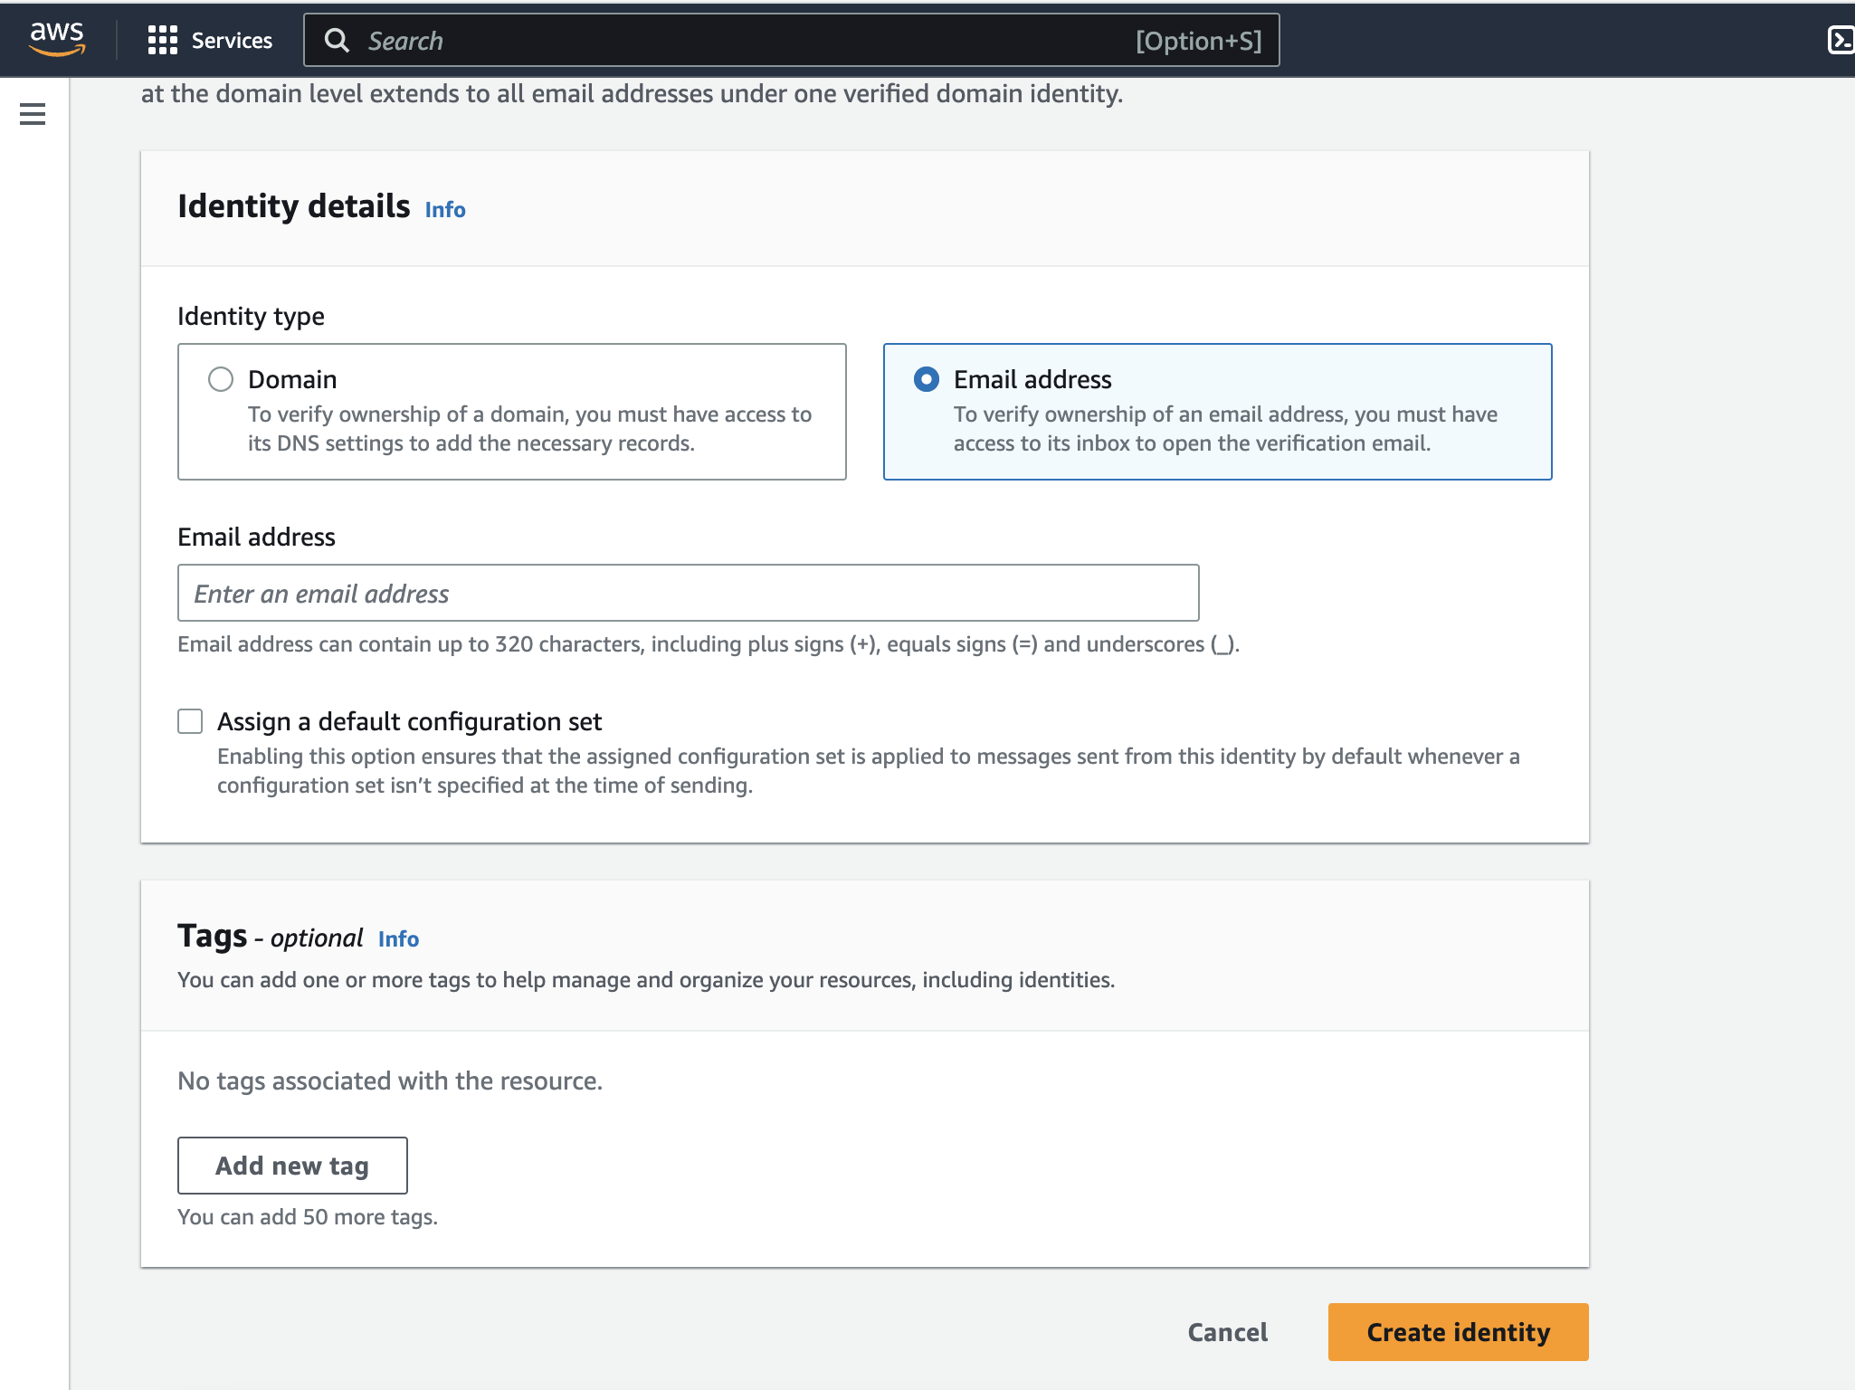Click the Cancel button

[x=1227, y=1332]
